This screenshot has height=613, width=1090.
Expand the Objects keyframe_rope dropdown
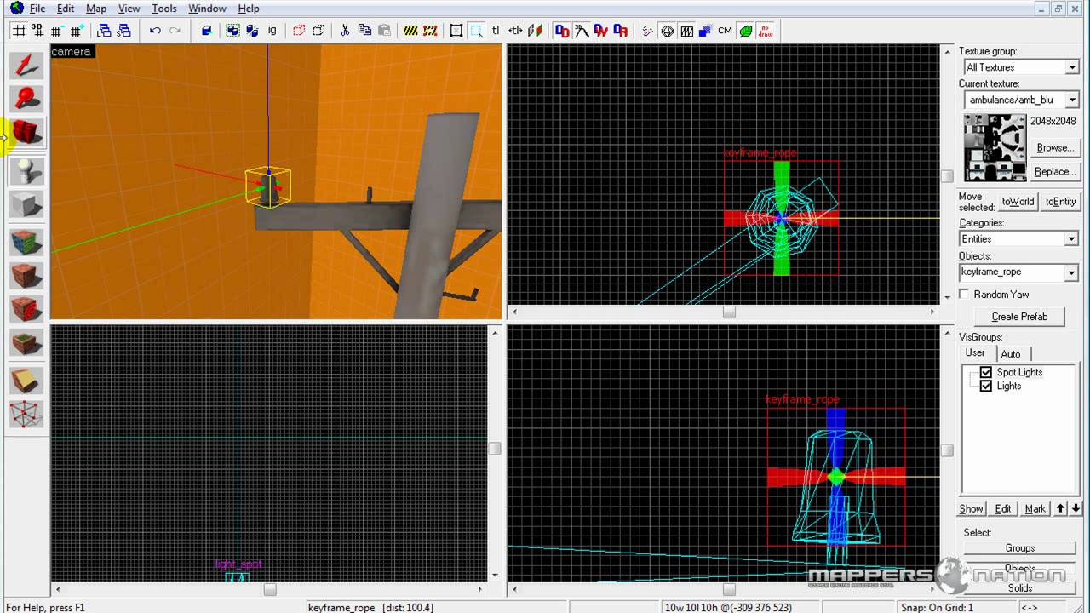point(1072,272)
